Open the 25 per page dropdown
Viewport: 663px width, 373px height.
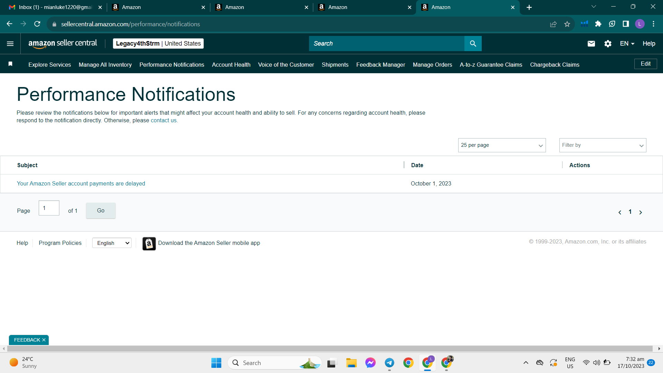[502, 145]
